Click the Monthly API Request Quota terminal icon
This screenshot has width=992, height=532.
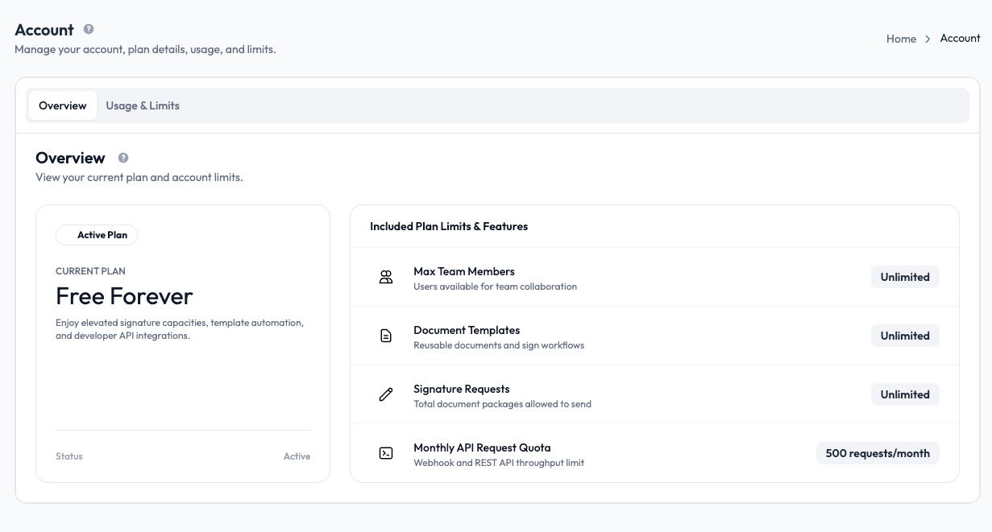(386, 453)
